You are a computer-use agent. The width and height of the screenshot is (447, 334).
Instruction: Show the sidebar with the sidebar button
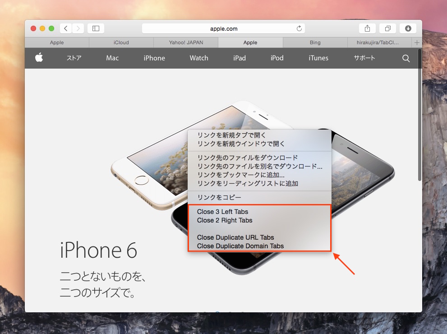[96, 28]
